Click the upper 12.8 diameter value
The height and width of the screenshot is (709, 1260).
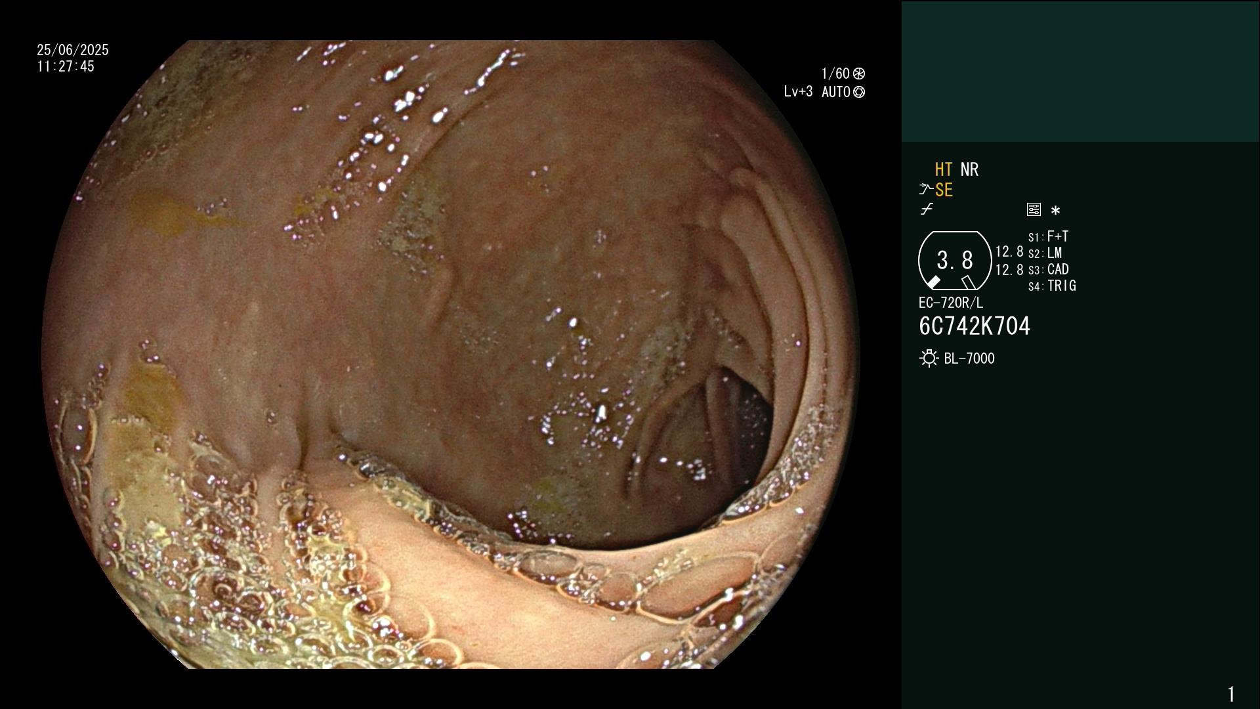[x=1009, y=251]
